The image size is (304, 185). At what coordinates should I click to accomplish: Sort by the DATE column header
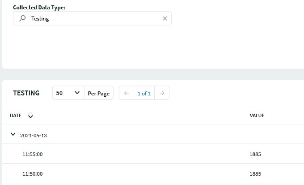point(16,115)
